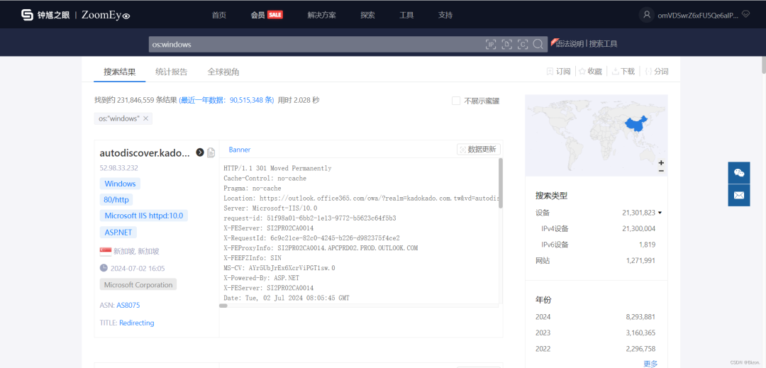Screen dimensions: 766x368
Task: Zoom in on the world map
Action: pos(661,162)
